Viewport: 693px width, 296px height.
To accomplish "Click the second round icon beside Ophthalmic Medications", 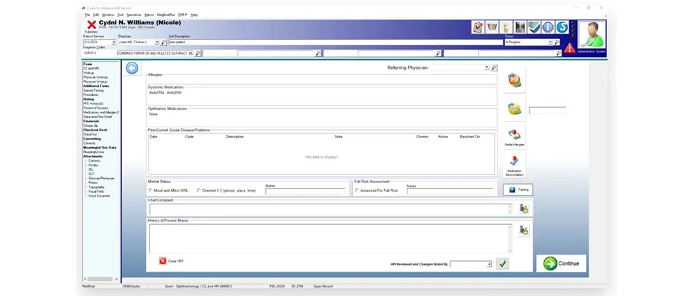I will click(514, 109).
